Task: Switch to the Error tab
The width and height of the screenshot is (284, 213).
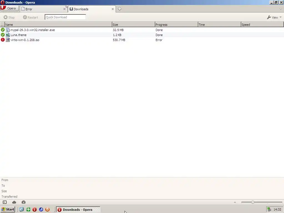Action: 43,9
